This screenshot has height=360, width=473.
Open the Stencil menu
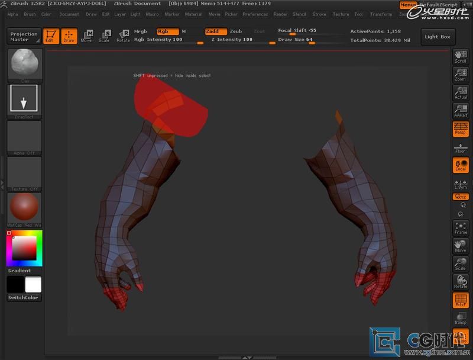(x=299, y=14)
